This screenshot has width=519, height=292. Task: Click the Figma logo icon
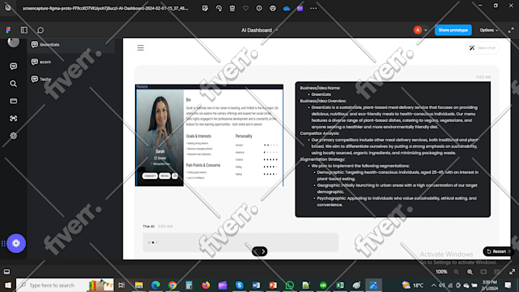click(x=8, y=30)
